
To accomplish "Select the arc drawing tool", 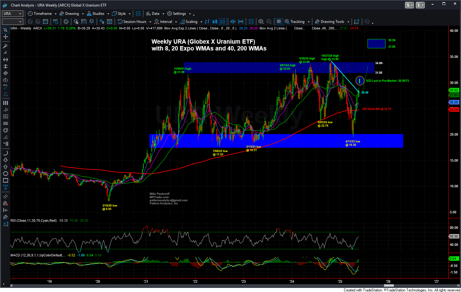I will (5, 153).
